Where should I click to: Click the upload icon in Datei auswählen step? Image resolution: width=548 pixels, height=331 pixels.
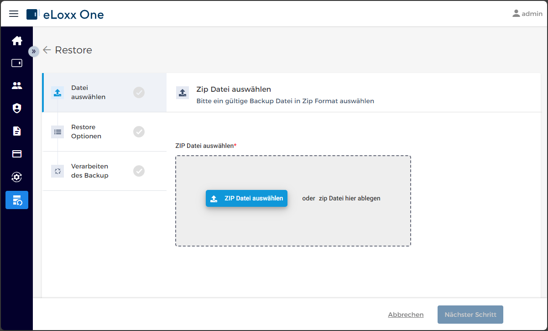tap(57, 93)
